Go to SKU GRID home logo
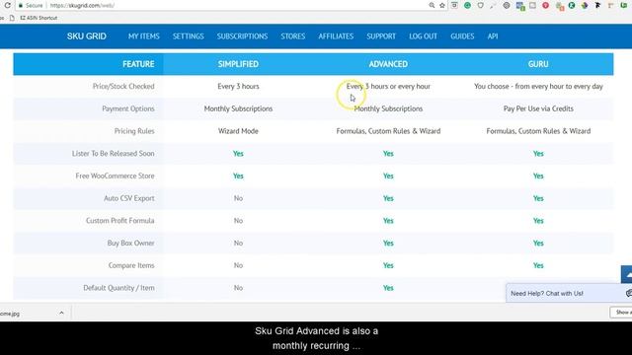The width and height of the screenshot is (632, 355). click(87, 36)
